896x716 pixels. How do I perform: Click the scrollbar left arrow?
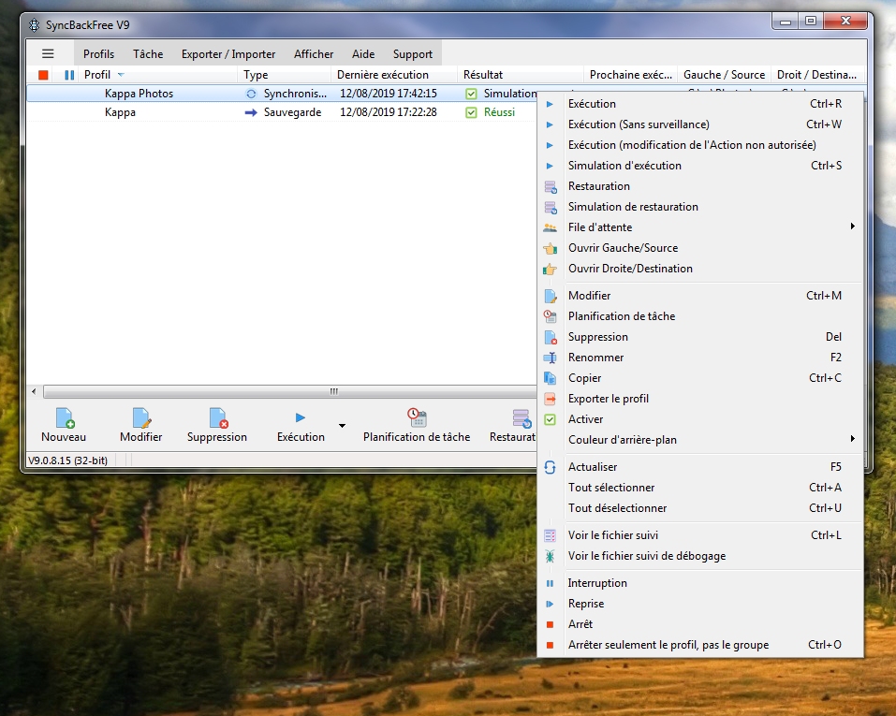tap(34, 391)
